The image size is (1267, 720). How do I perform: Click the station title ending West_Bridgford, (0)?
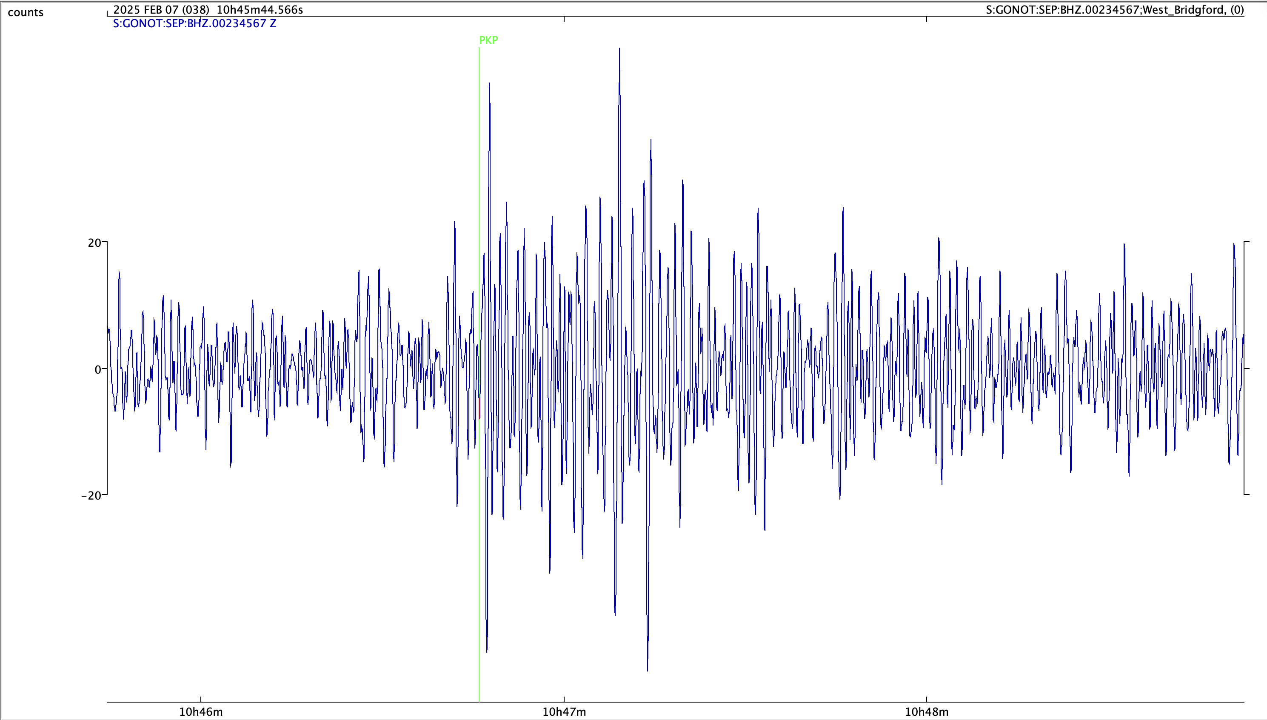click(x=1115, y=9)
